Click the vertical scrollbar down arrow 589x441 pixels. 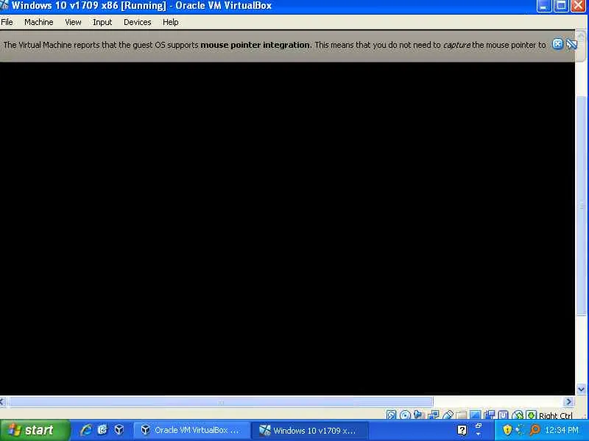click(581, 389)
